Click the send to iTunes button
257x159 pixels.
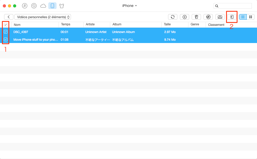pos(208,17)
